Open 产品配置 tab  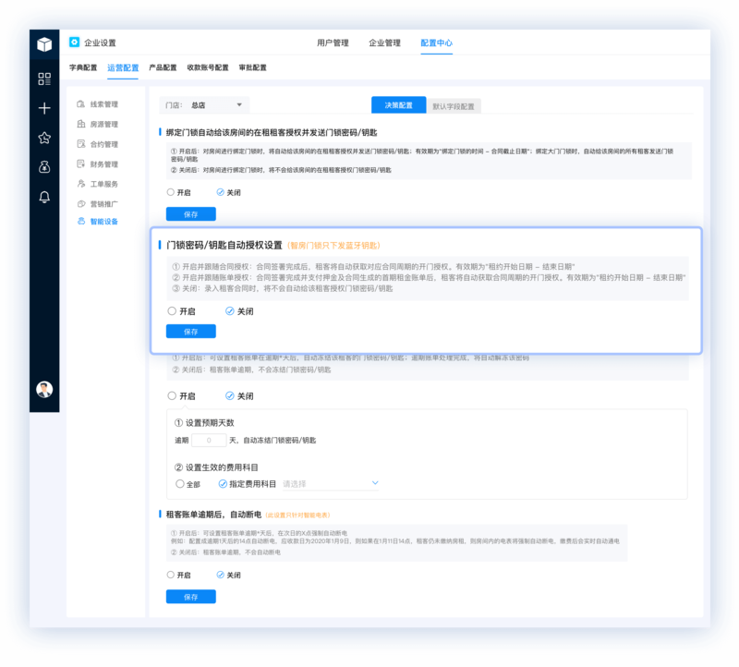click(163, 67)
